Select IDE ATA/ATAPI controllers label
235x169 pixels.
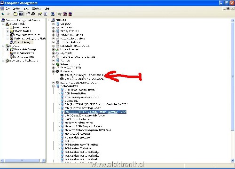pos(75,46)
